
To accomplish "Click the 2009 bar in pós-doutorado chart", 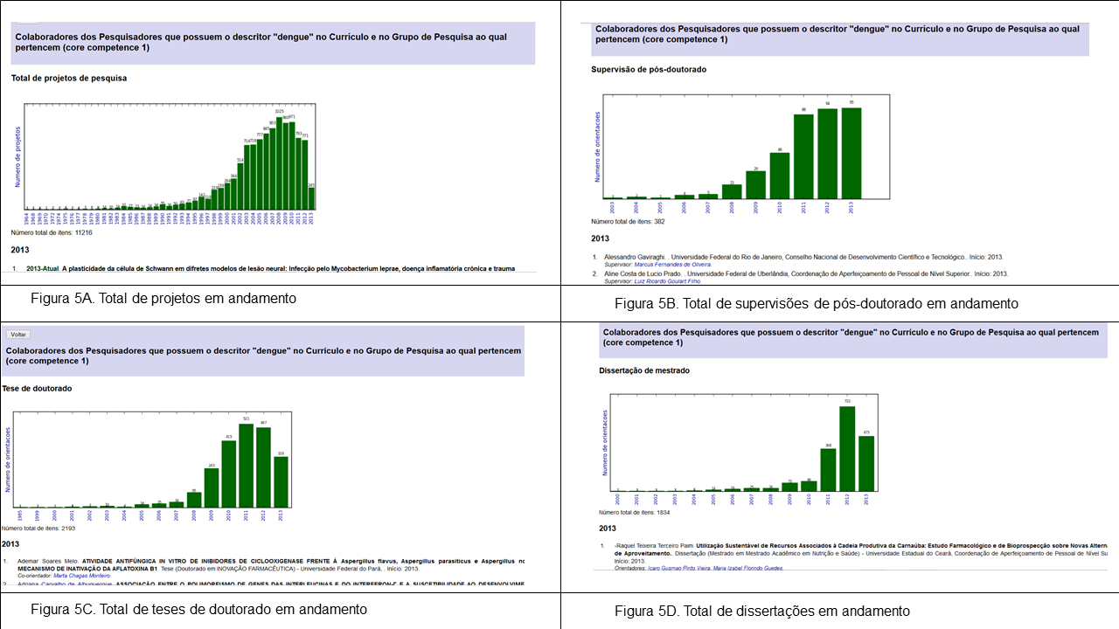I will click(755, 184).
